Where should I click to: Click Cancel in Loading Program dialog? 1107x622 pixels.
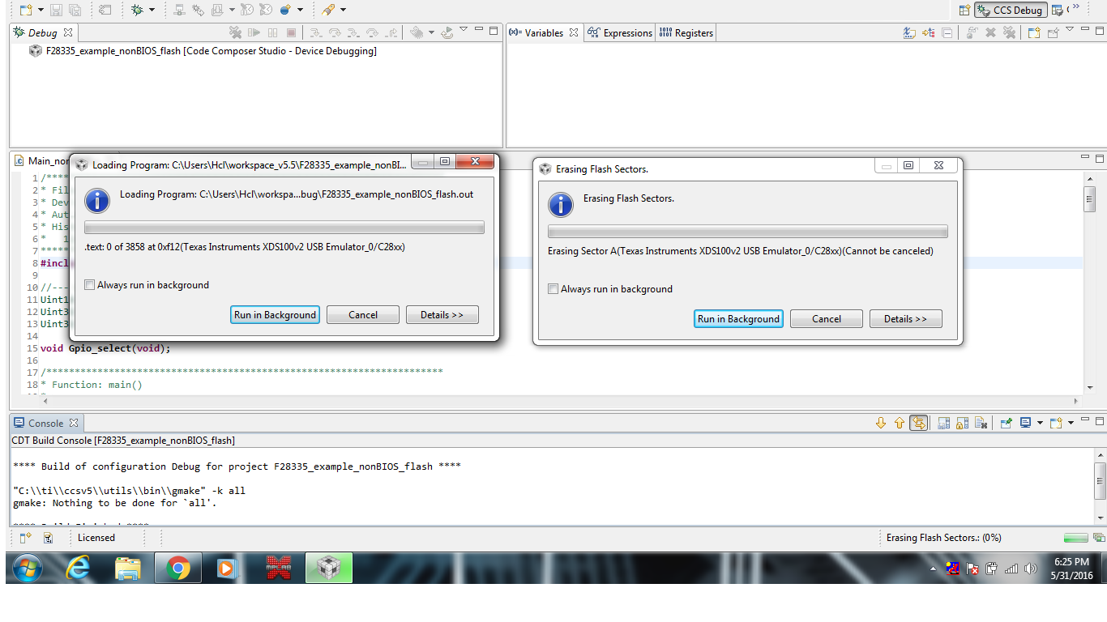pos(363,315)
